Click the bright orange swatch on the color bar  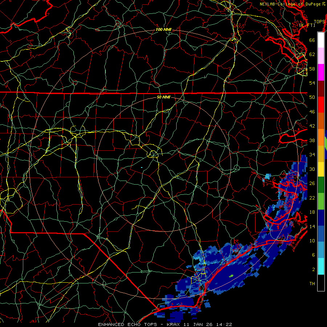point(321,137)
